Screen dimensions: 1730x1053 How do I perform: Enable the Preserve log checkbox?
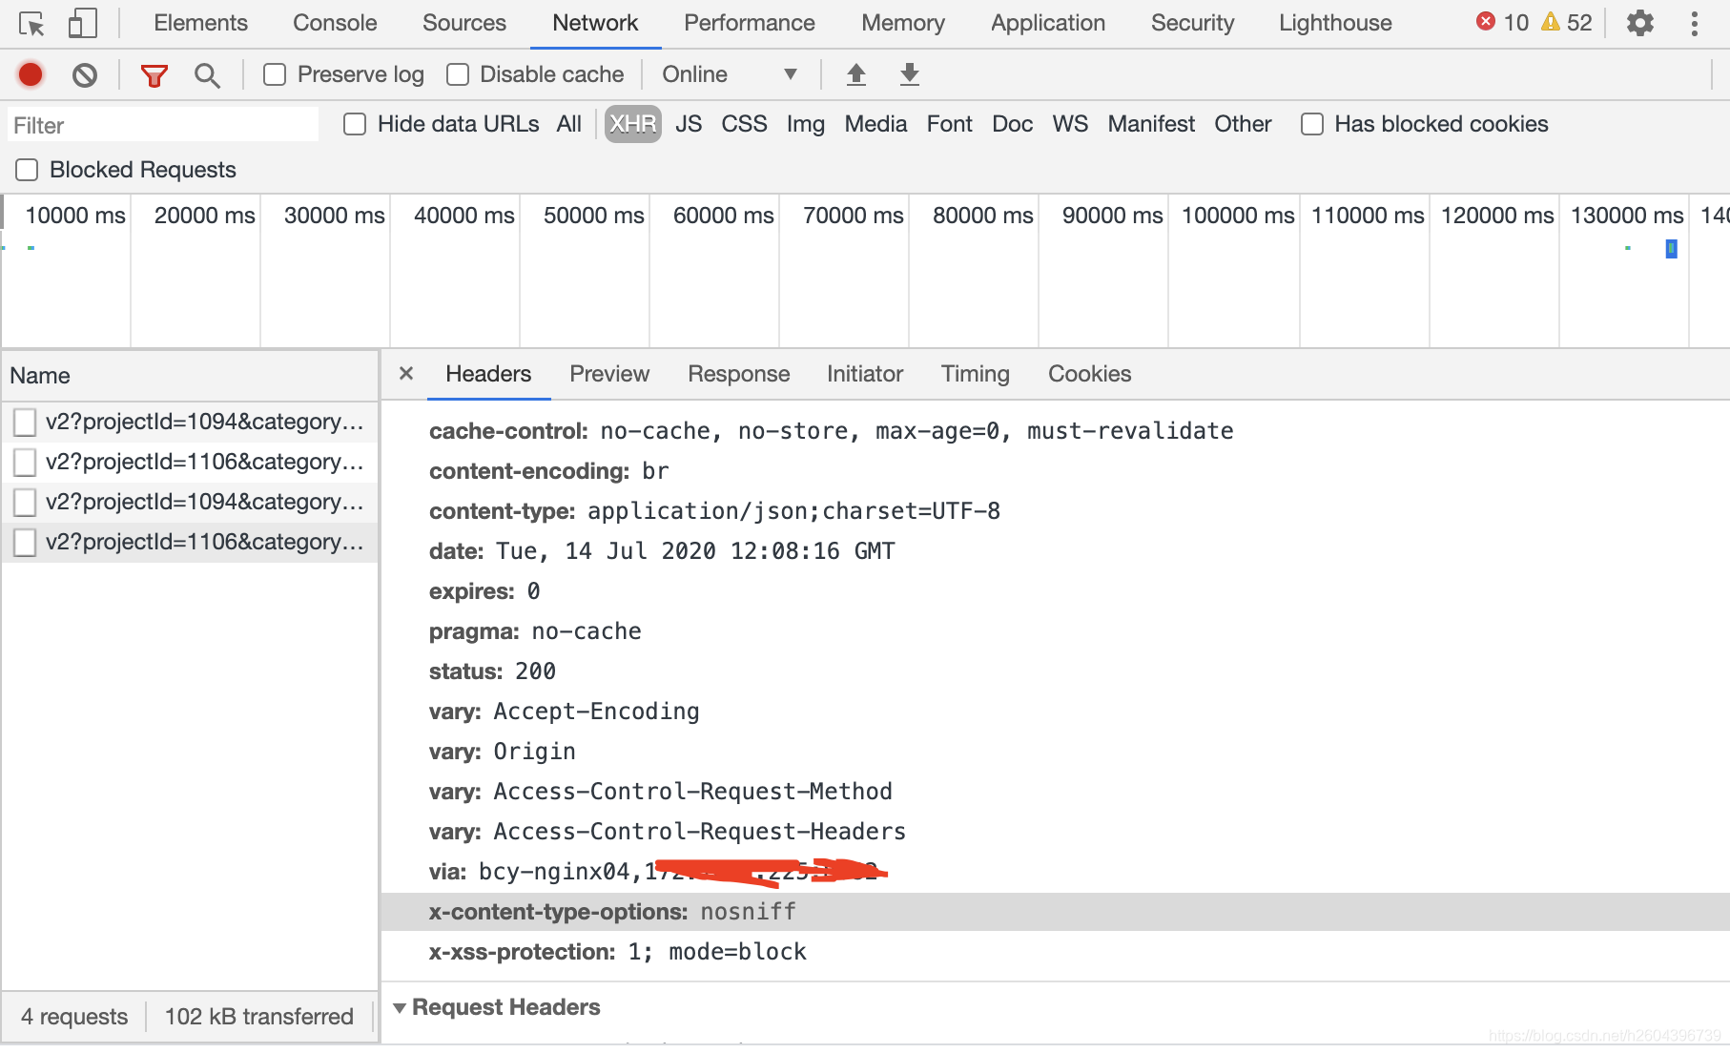click(x=275, y=74)
